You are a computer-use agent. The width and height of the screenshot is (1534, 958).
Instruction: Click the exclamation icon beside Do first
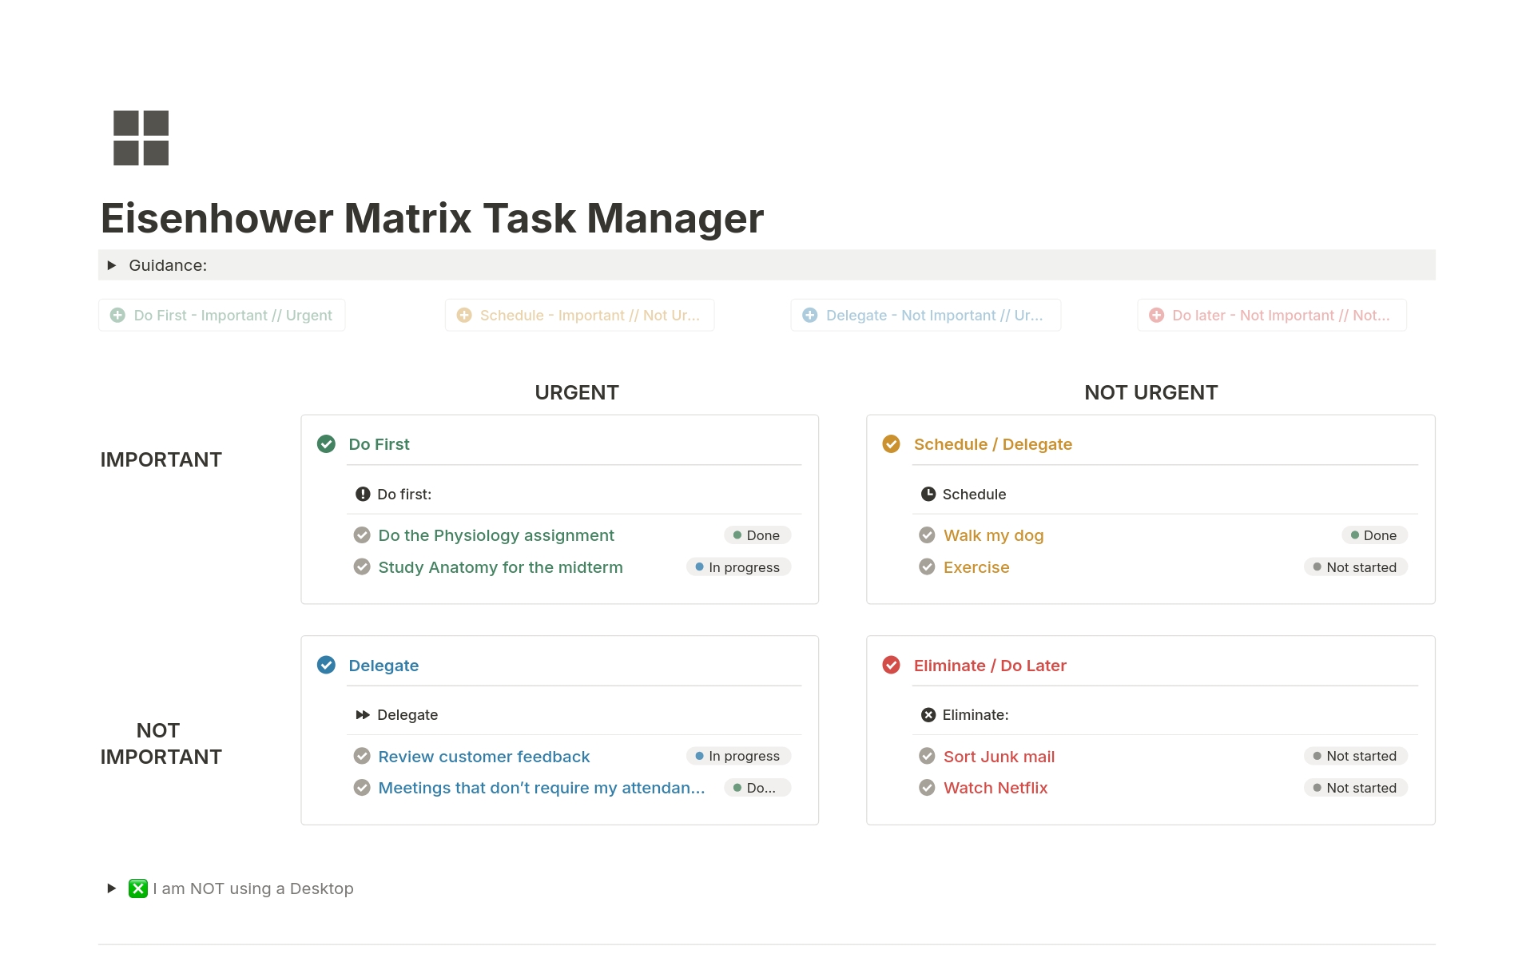(363, 495)
